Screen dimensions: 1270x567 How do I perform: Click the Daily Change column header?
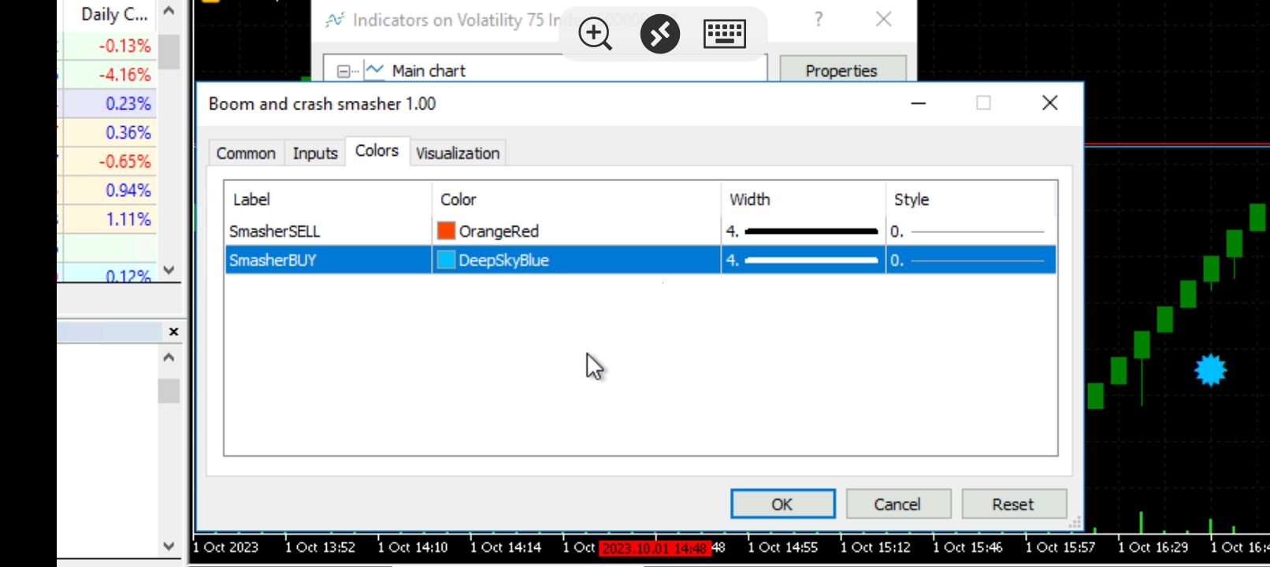tap(113, 14)
